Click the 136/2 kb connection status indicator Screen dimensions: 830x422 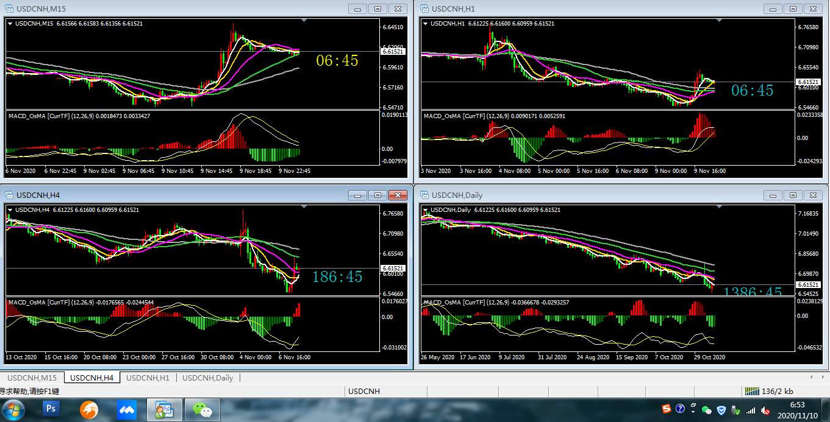769,391
